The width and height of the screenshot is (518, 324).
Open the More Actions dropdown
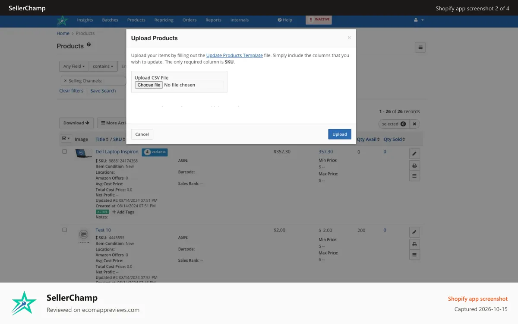[x=112, y=123]
